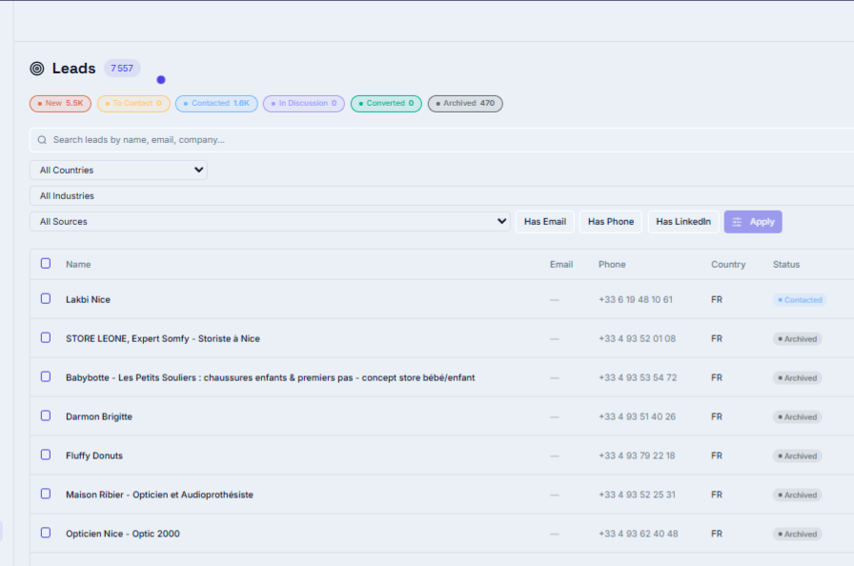Filter by In Discussion status
The image size is (854, 566).
coord(304,104)
